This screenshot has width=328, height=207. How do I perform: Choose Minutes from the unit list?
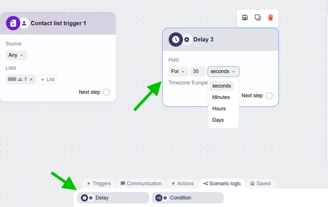click(x=221, y=97)
